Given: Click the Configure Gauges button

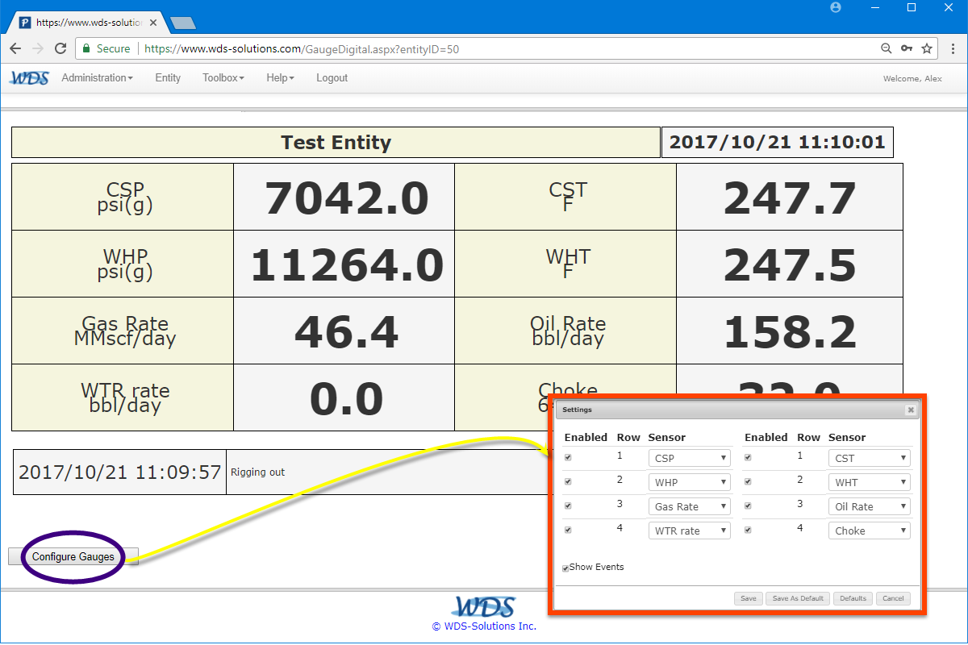Looking at the screenshot, I should tap(73, 556).
